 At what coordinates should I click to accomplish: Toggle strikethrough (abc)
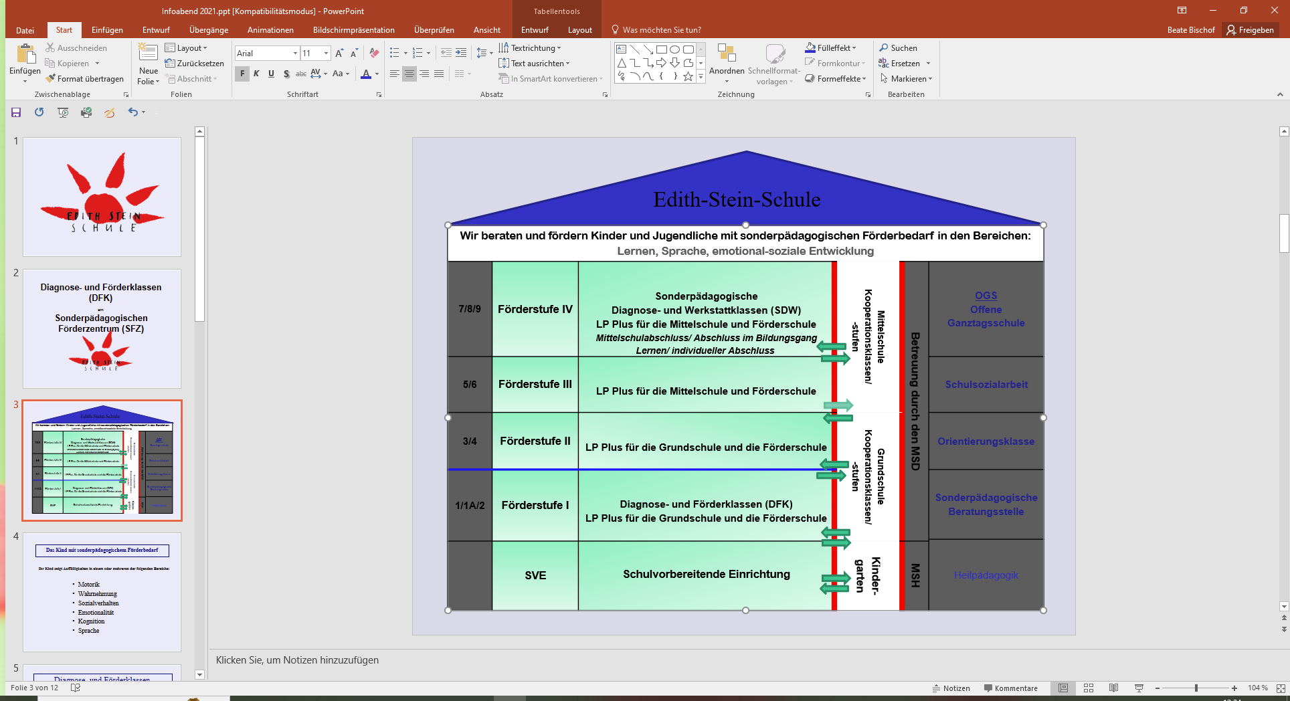301,74
